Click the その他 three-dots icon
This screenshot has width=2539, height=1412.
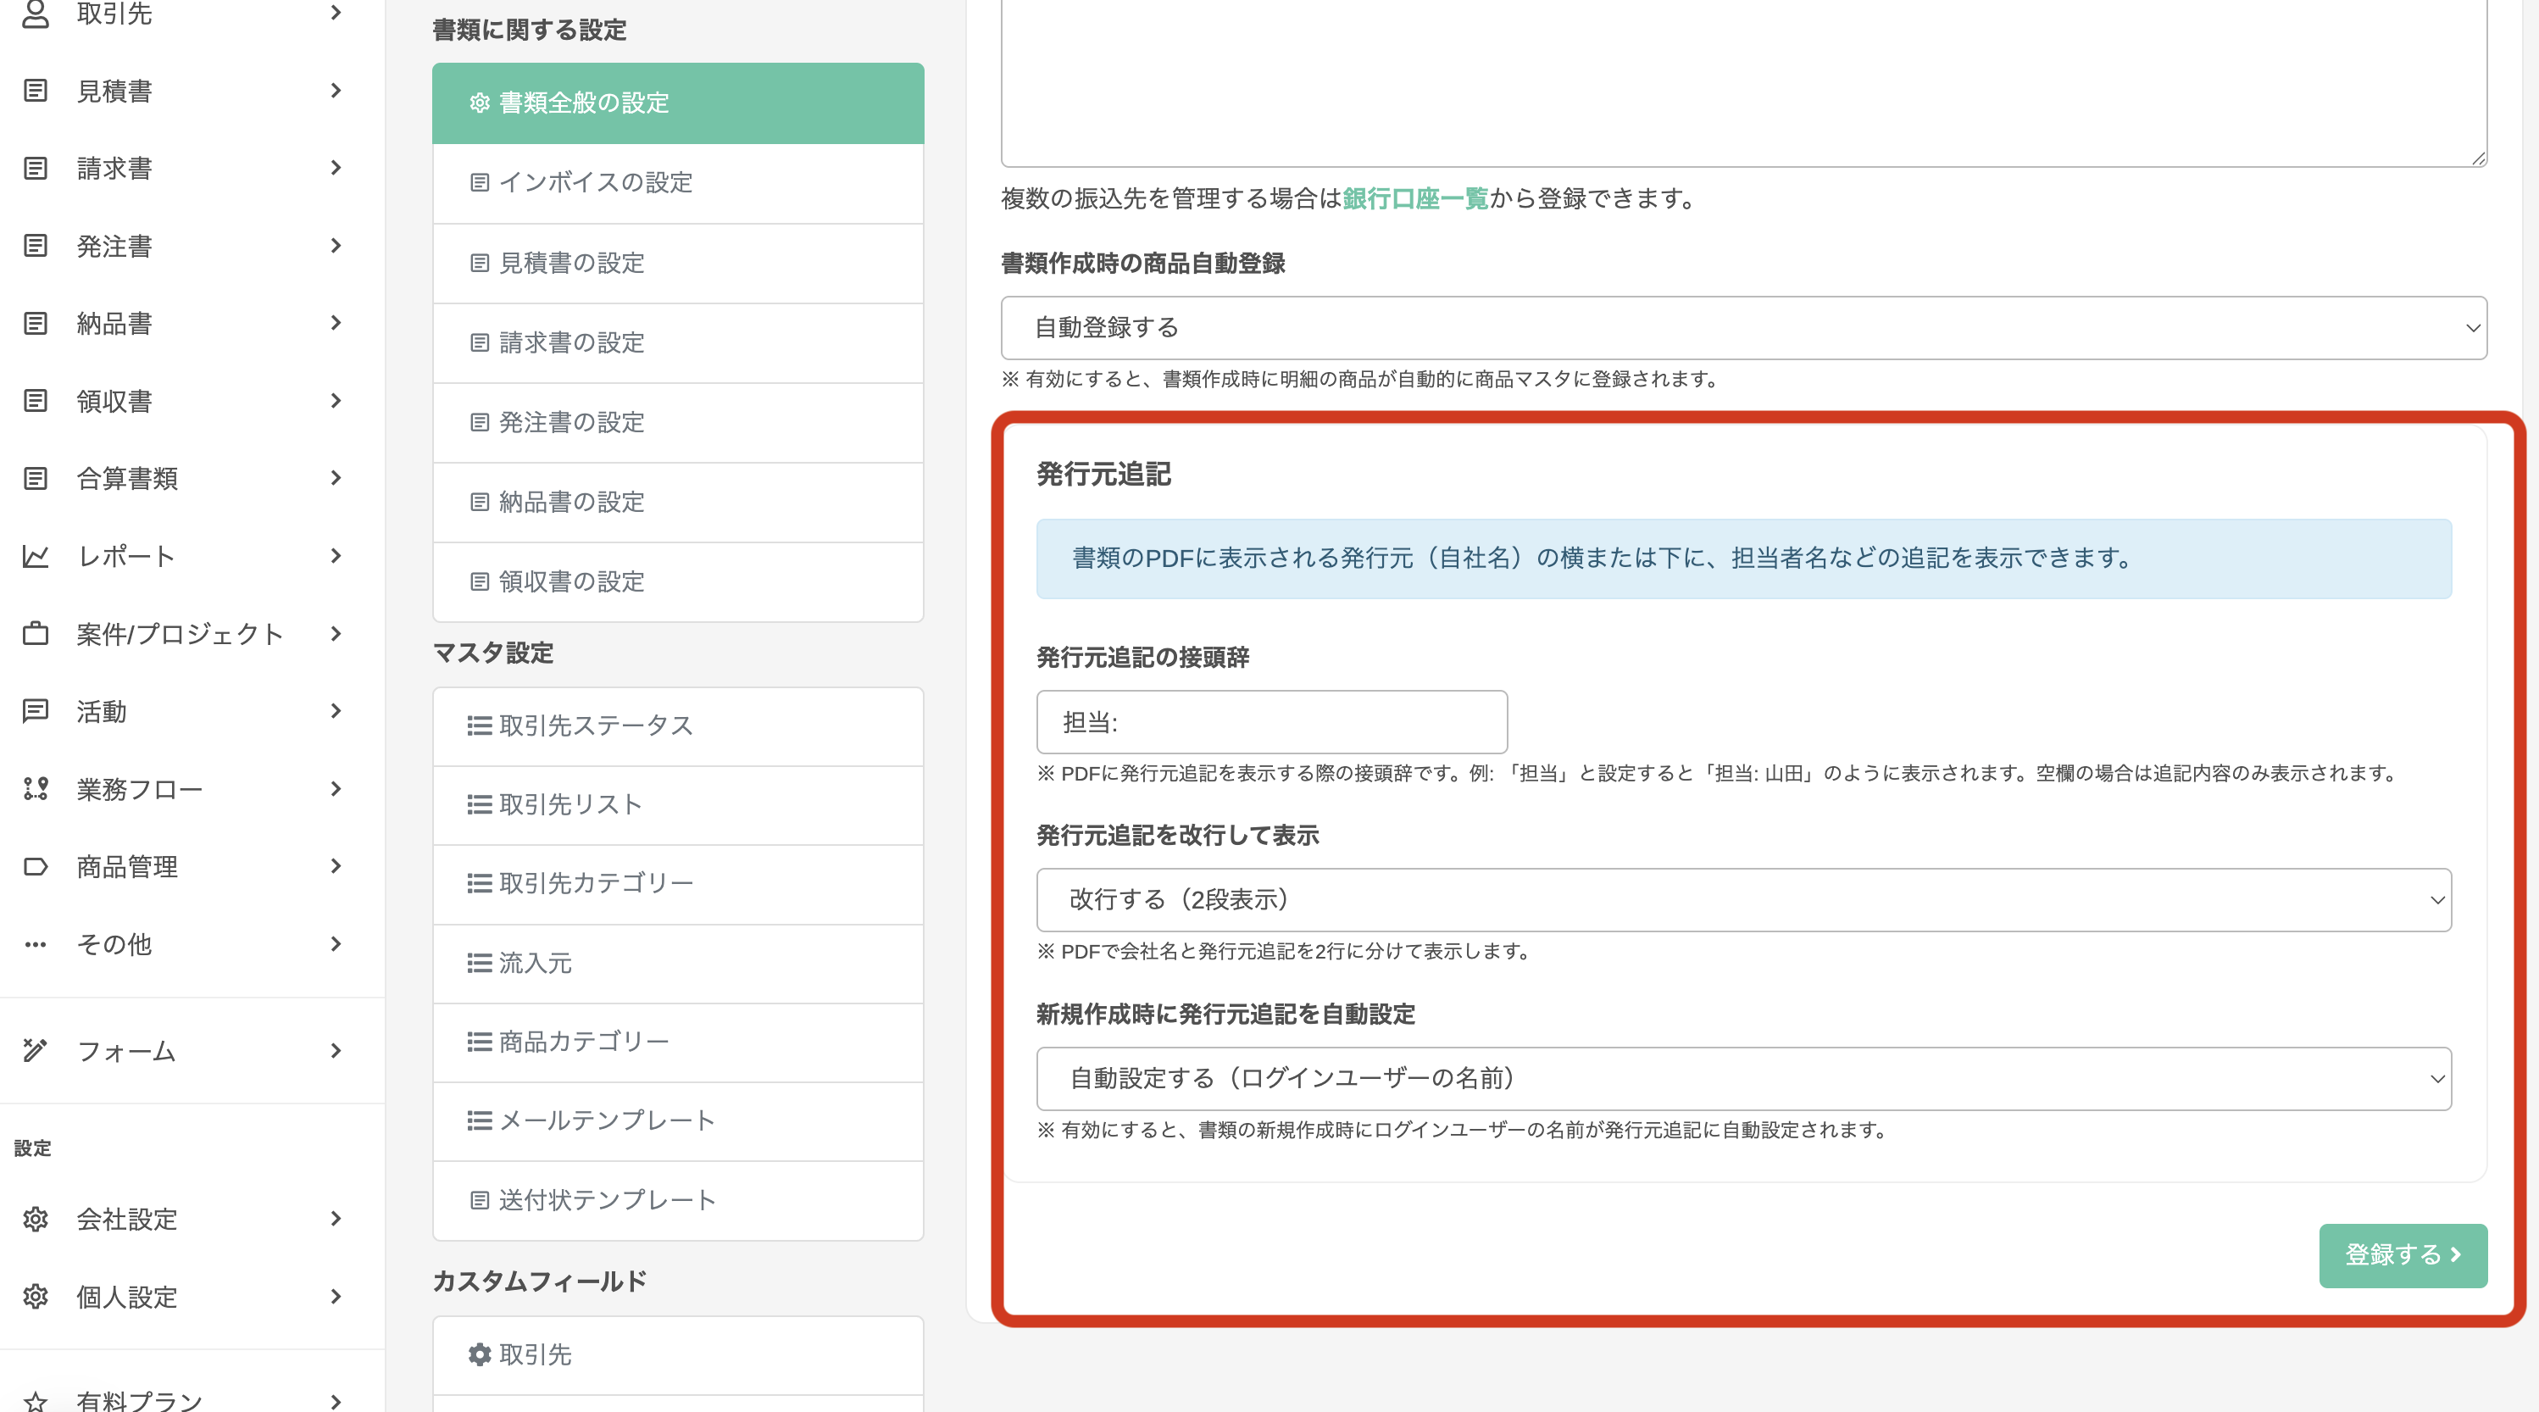tap(36, 943)
